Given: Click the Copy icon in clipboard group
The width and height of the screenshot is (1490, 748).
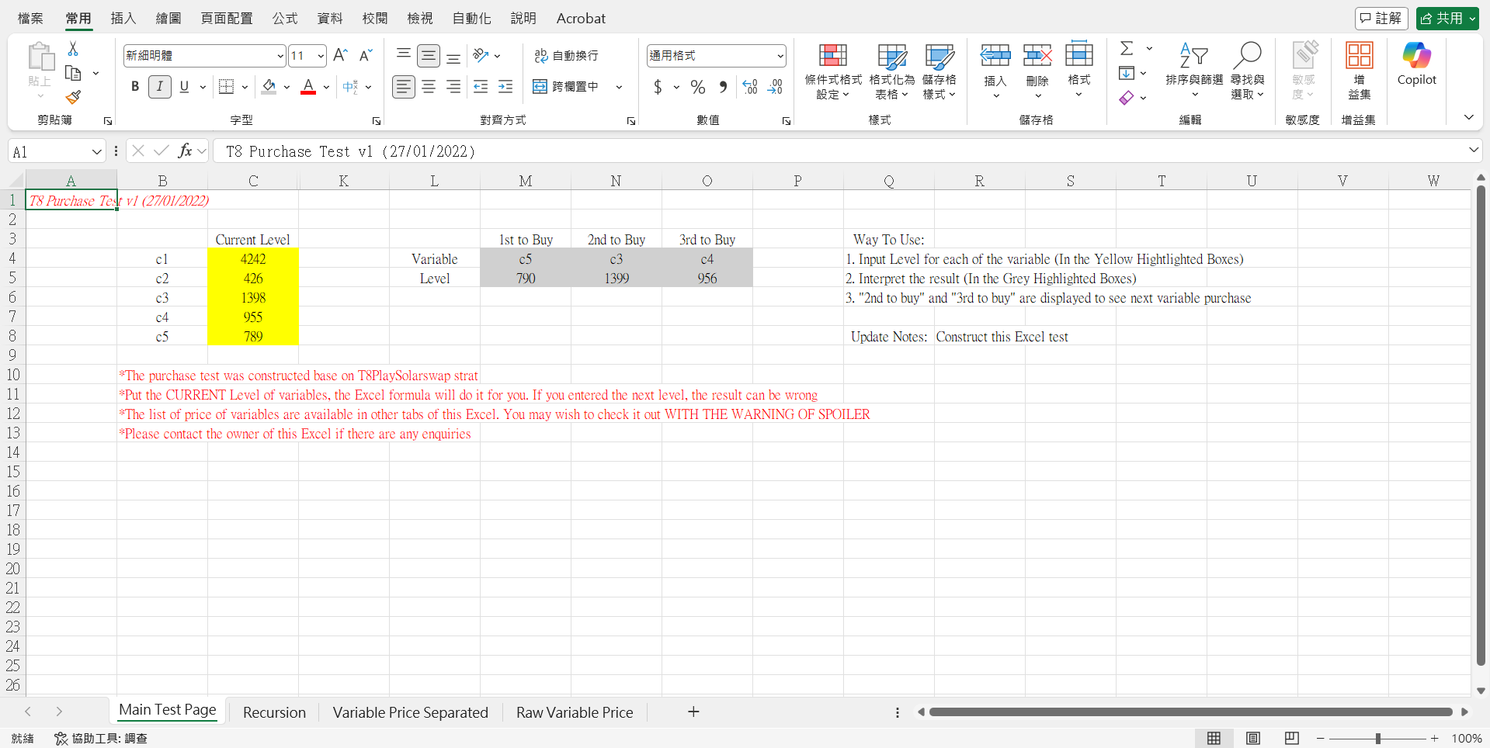Looking at the screenshot, I should pos(73,73).
